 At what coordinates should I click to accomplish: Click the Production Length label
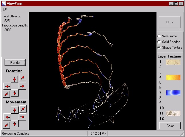[x=15, y=25]
